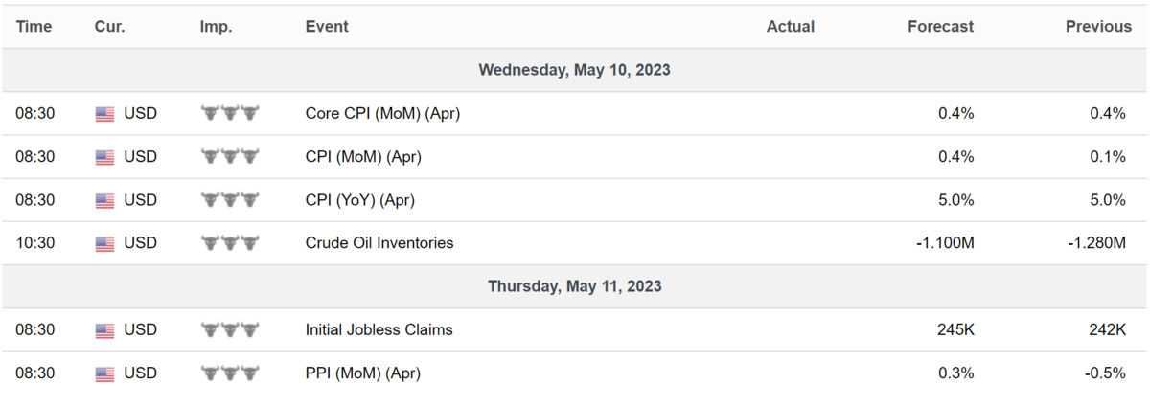Viewport: 1150px width, 407px height.
Task: Click the bull importance icons for Initial Jobless Claims
Action: [x=230, y=329]
